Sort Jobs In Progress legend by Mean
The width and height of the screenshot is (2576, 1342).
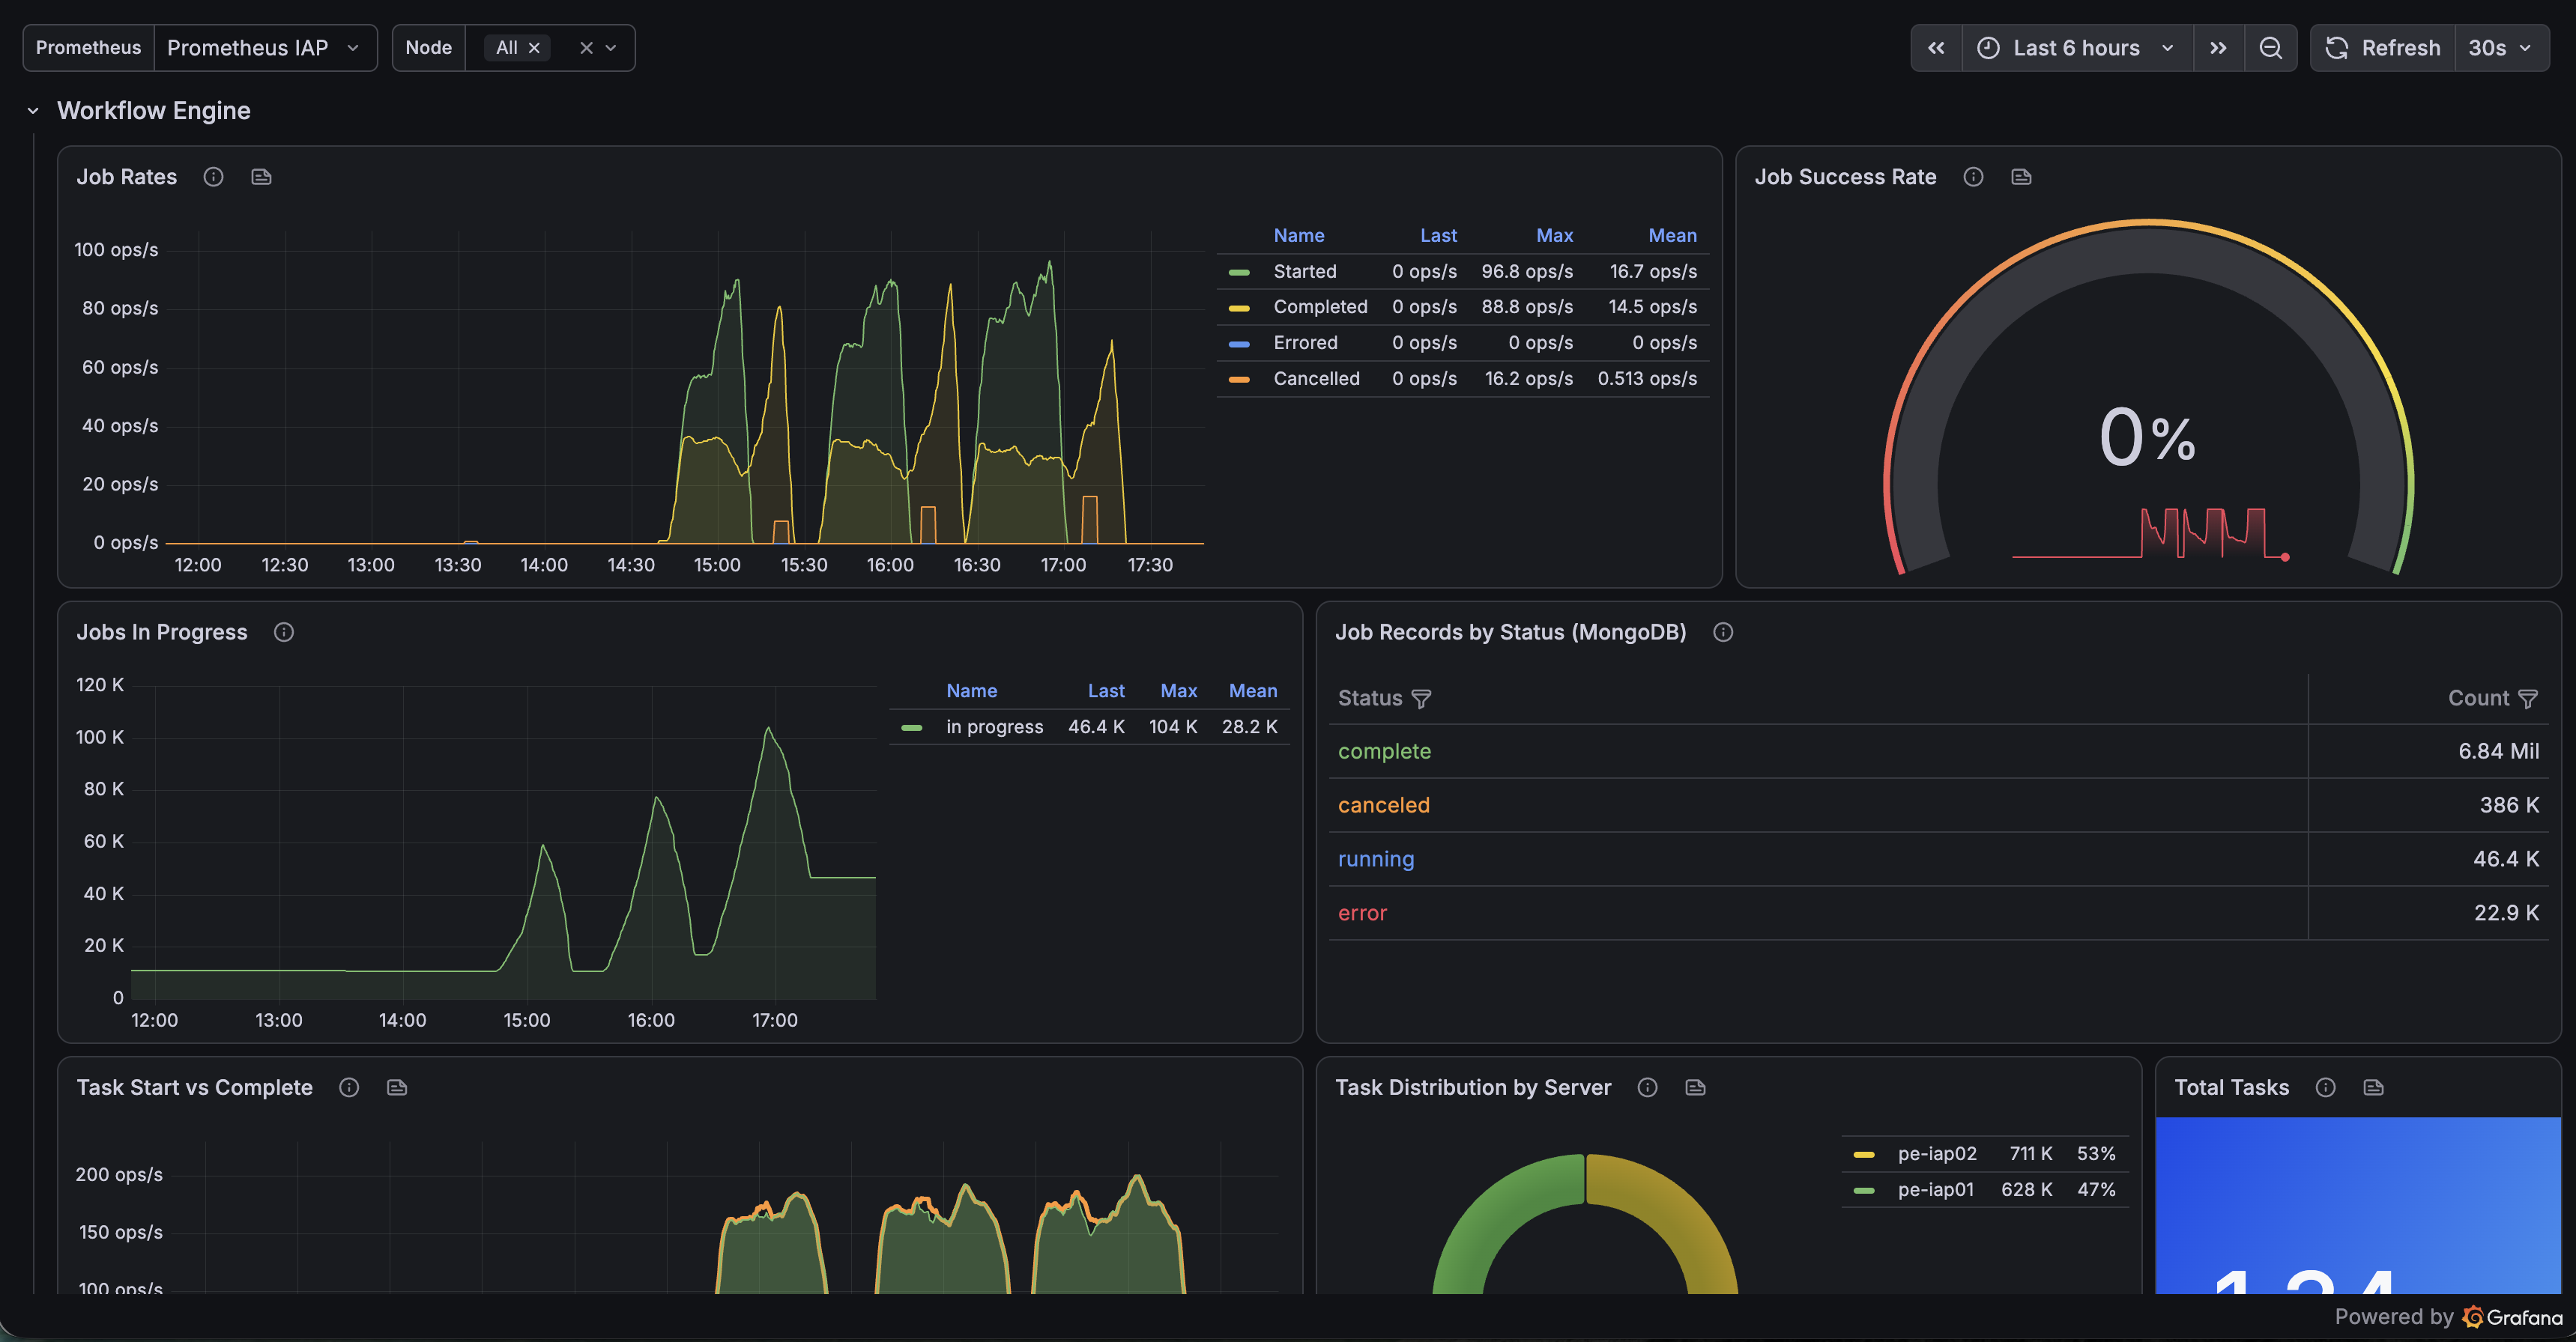pyautogui.click(x=1252, y=690)
